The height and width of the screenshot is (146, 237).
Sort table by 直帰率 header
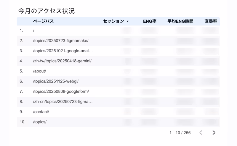click(211, 21)
